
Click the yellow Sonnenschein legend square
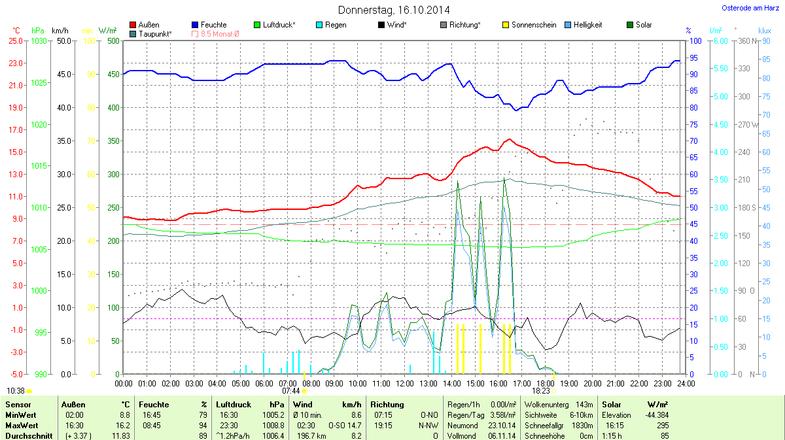(x=506, y=25)
